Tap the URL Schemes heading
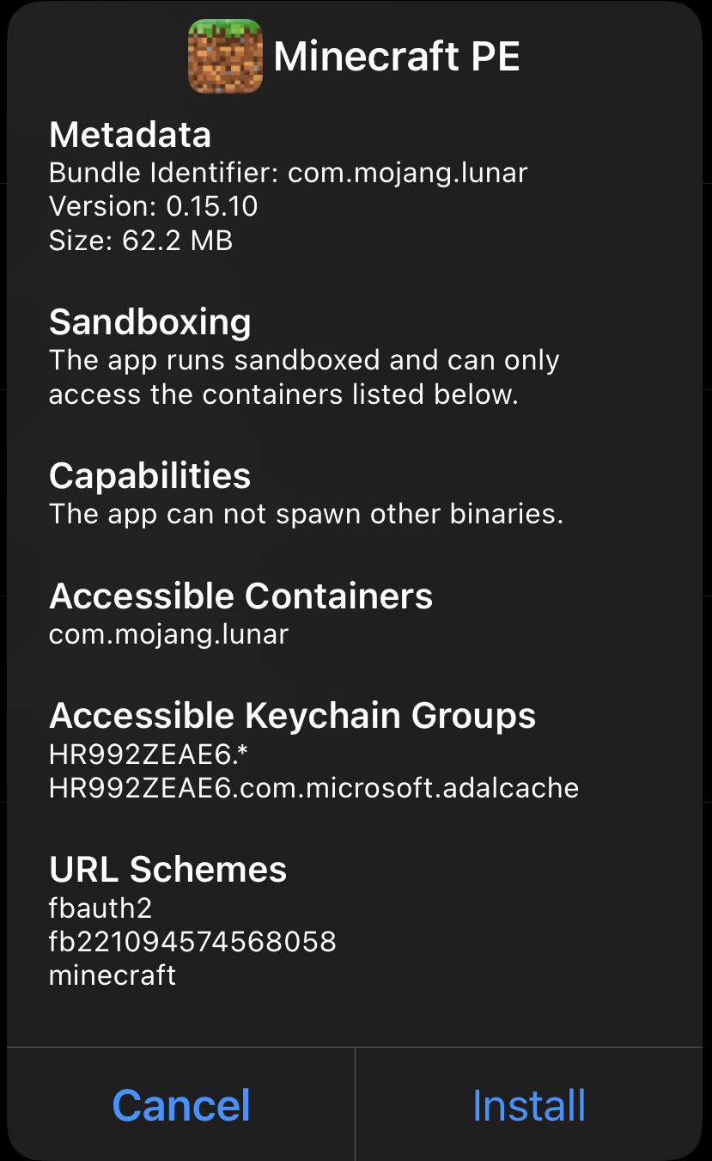Screen dimensions: 712x1161 (x=168, y=870)
